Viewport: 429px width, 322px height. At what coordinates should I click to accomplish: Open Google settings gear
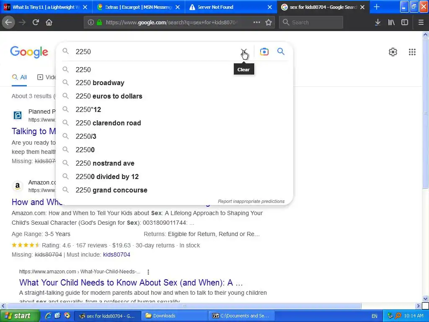pos(393,52)
